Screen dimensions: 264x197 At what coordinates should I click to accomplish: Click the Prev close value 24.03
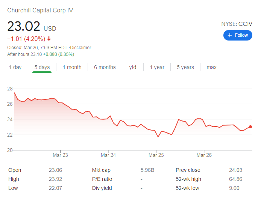point(235,170)
